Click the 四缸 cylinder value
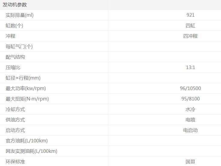The width and height of the screenshot is (221, 166). click(x=190, y=25)
